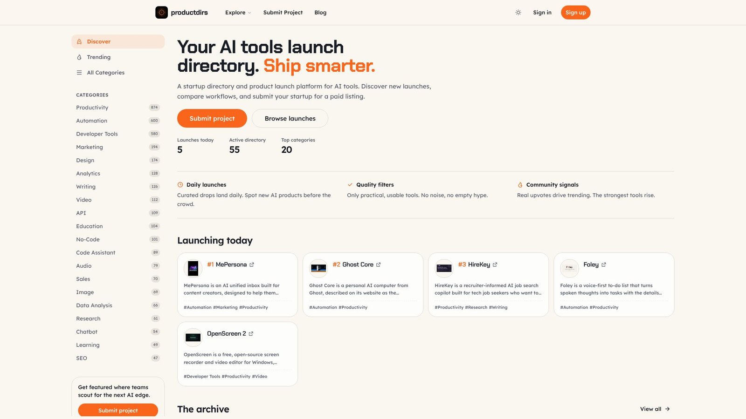Toggle the light/dark theme sun icon
The height and width of the screenshot is (419, 746).
tap(518, 13)
